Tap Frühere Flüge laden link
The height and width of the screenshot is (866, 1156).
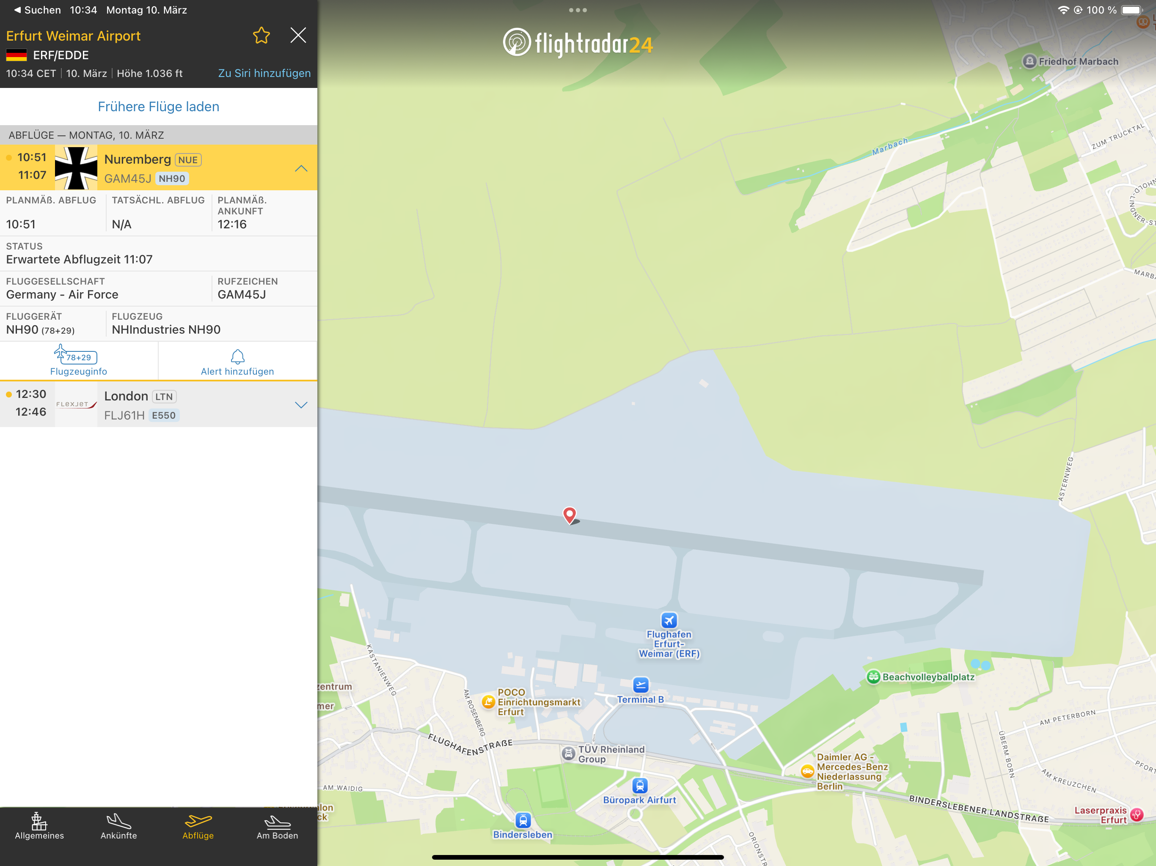158,107
